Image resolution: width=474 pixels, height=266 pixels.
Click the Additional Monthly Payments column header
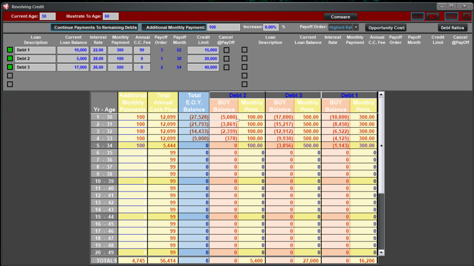[133, 103]
